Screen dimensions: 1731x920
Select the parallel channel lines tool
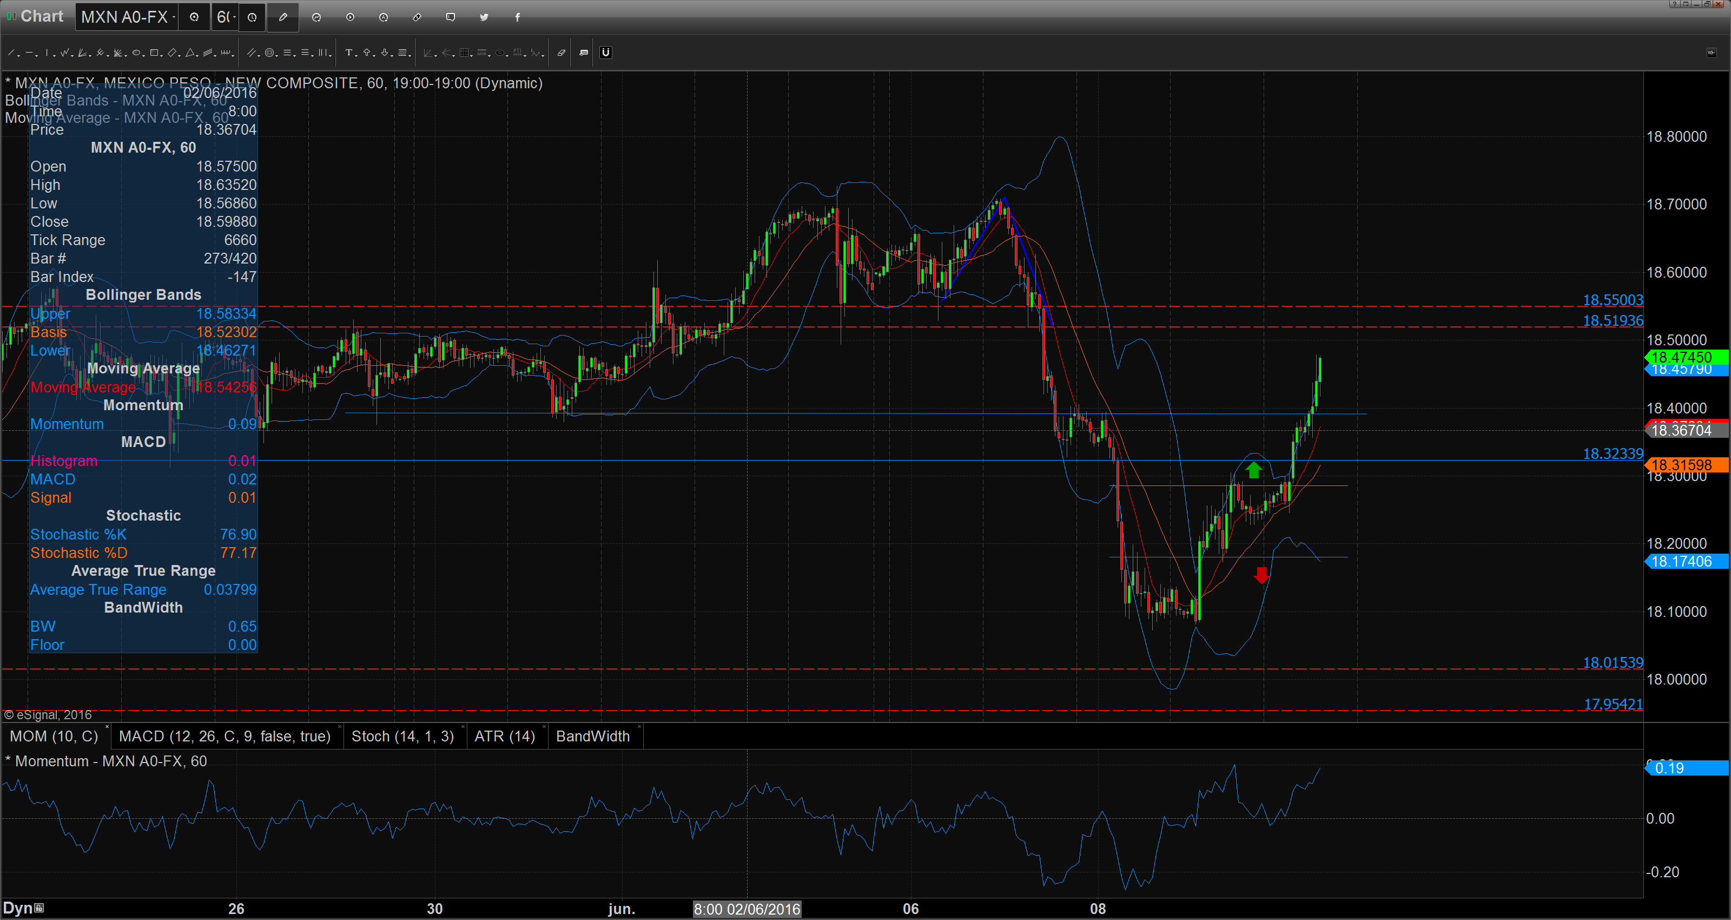point(252,52)
